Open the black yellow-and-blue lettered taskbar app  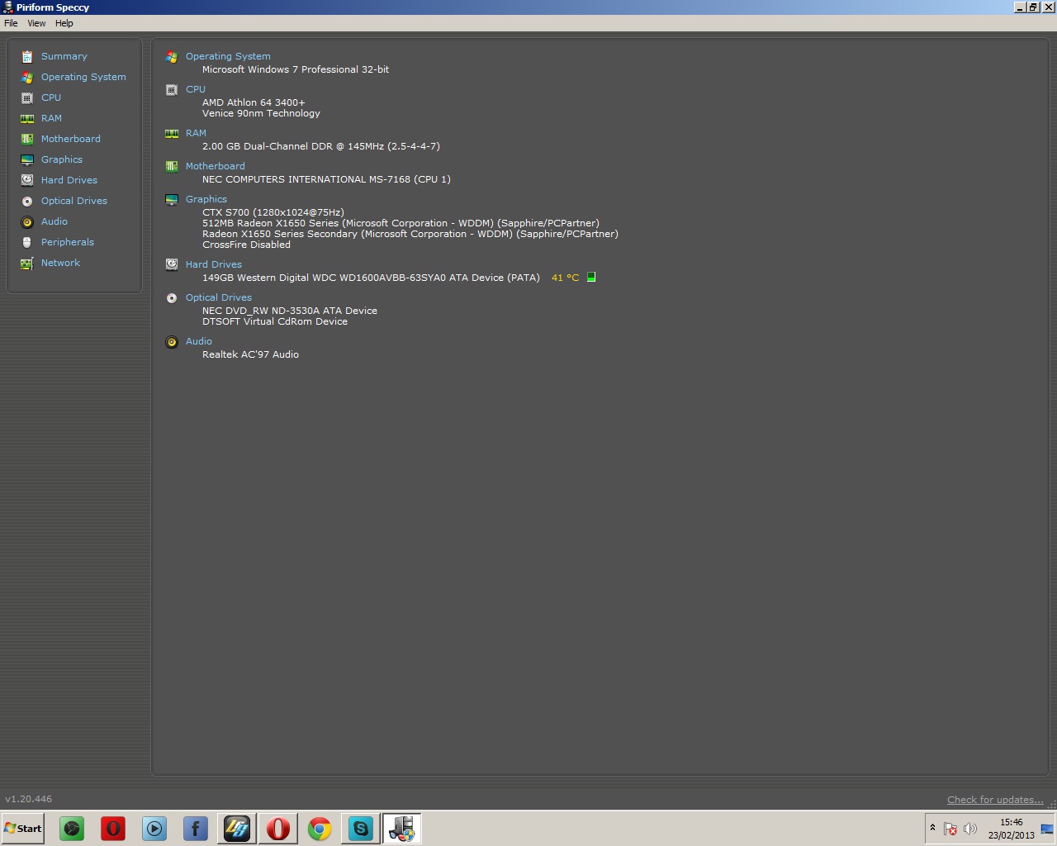pos(237,829)
